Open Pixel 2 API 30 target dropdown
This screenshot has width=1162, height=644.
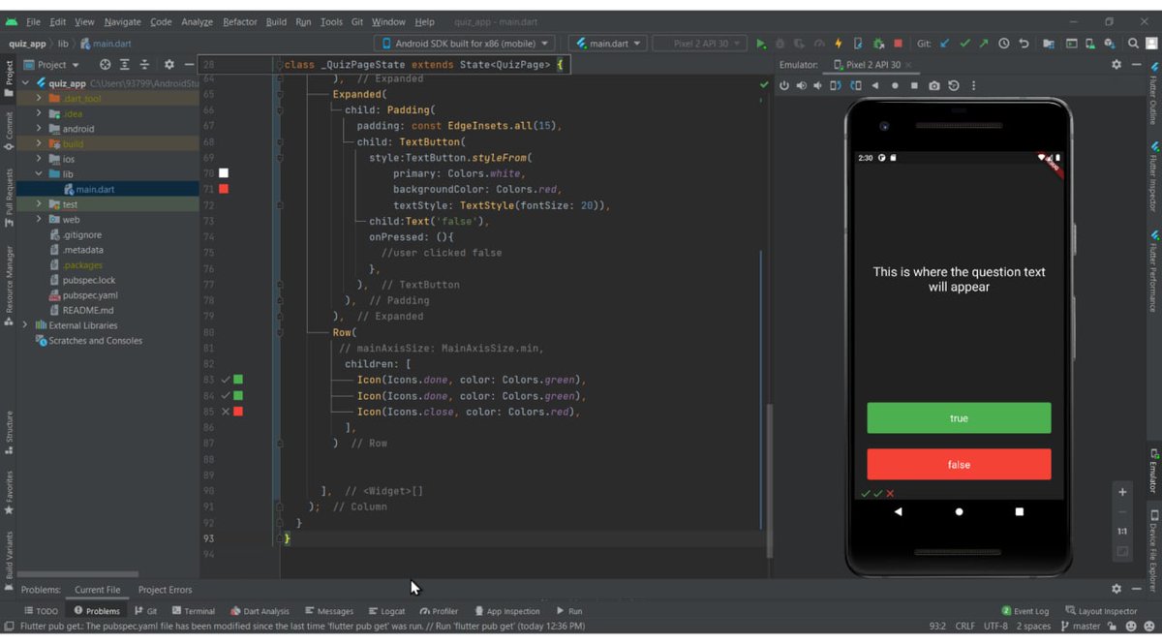699,44
